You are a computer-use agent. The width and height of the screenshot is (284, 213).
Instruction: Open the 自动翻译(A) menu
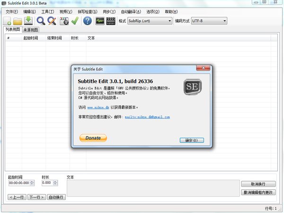tap(131, 12)
